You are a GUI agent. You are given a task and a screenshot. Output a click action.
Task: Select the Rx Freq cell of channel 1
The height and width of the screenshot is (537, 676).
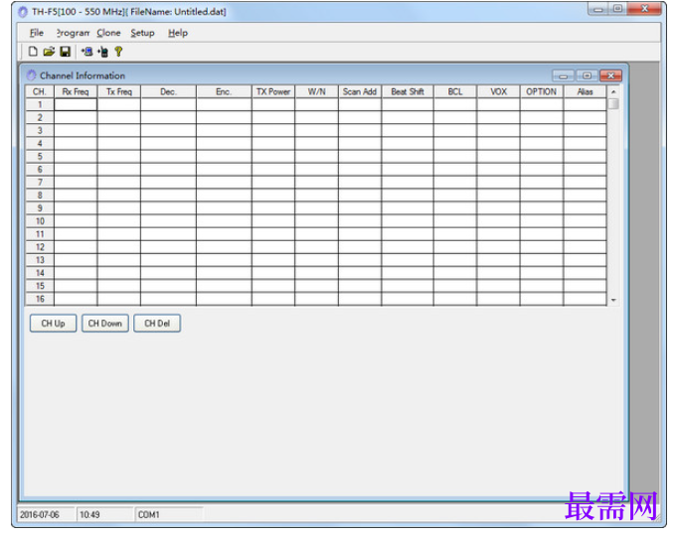[76, 104]
